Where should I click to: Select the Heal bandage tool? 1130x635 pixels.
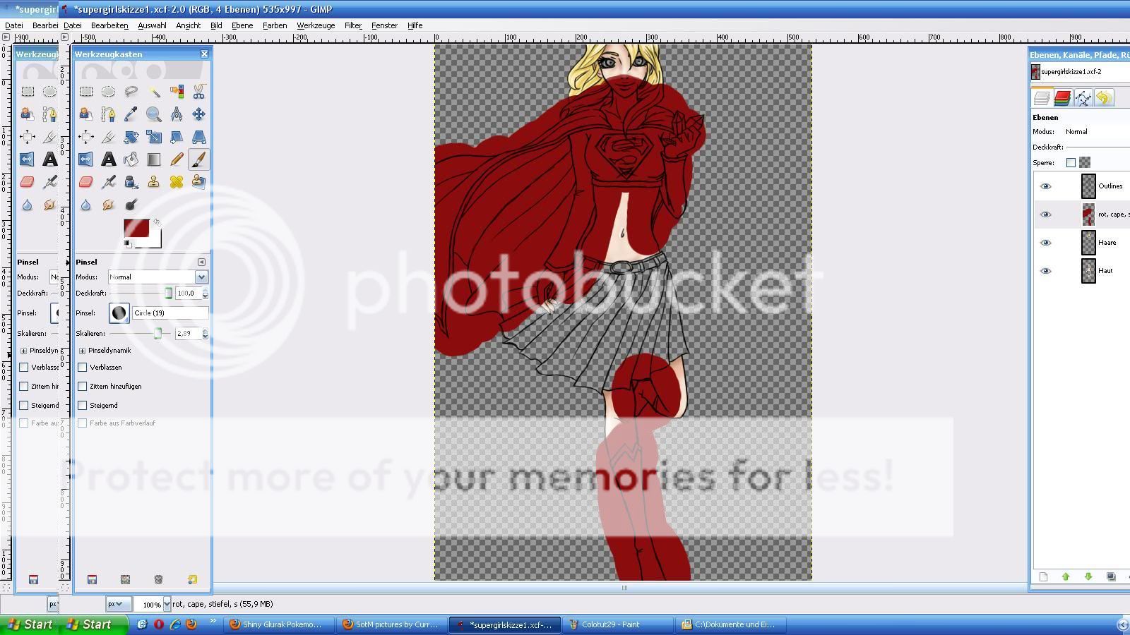click(176, 182)
